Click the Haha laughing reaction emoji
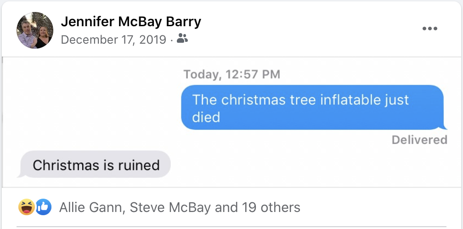This screenshot has width=463, height=229. pos(26,207)
